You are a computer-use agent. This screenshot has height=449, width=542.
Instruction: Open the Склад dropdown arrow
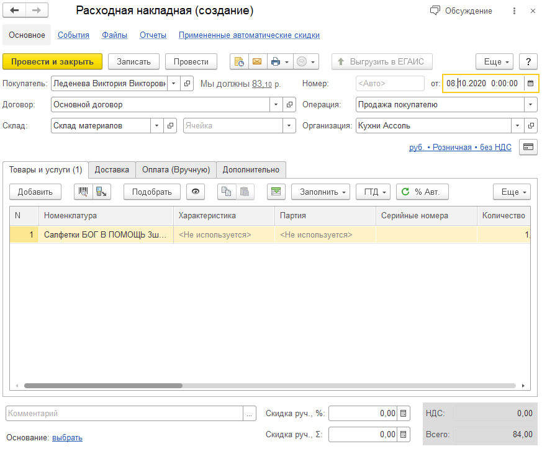[157, 126]
